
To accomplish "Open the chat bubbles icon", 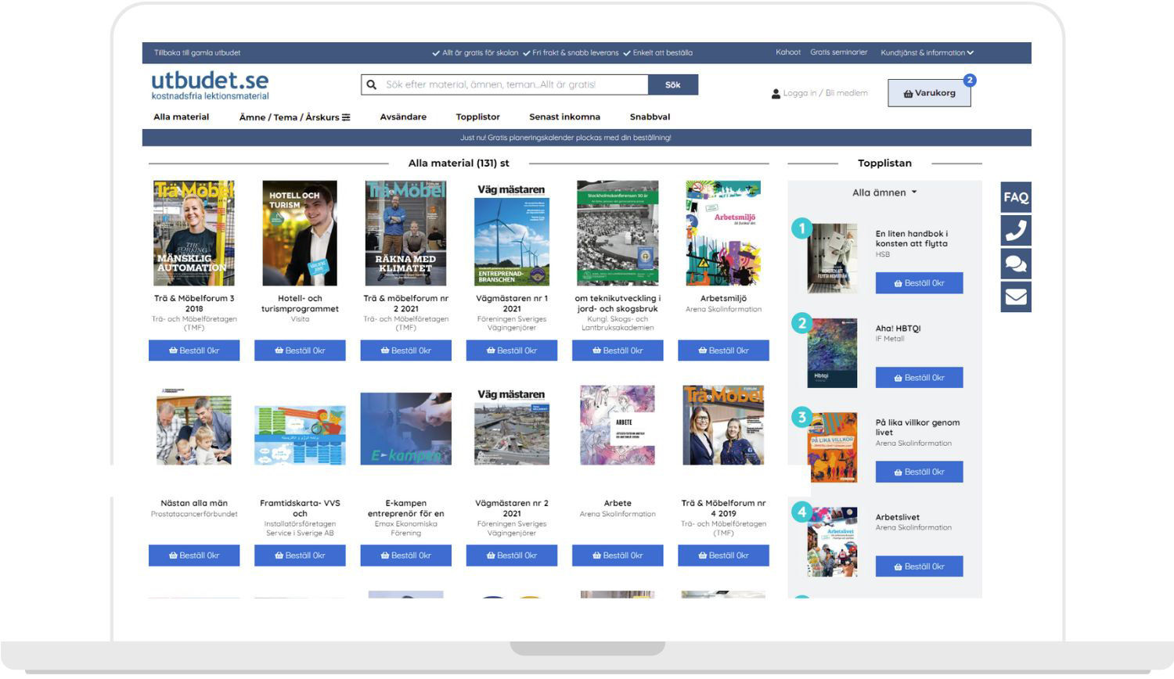I will click(1016, 264).
